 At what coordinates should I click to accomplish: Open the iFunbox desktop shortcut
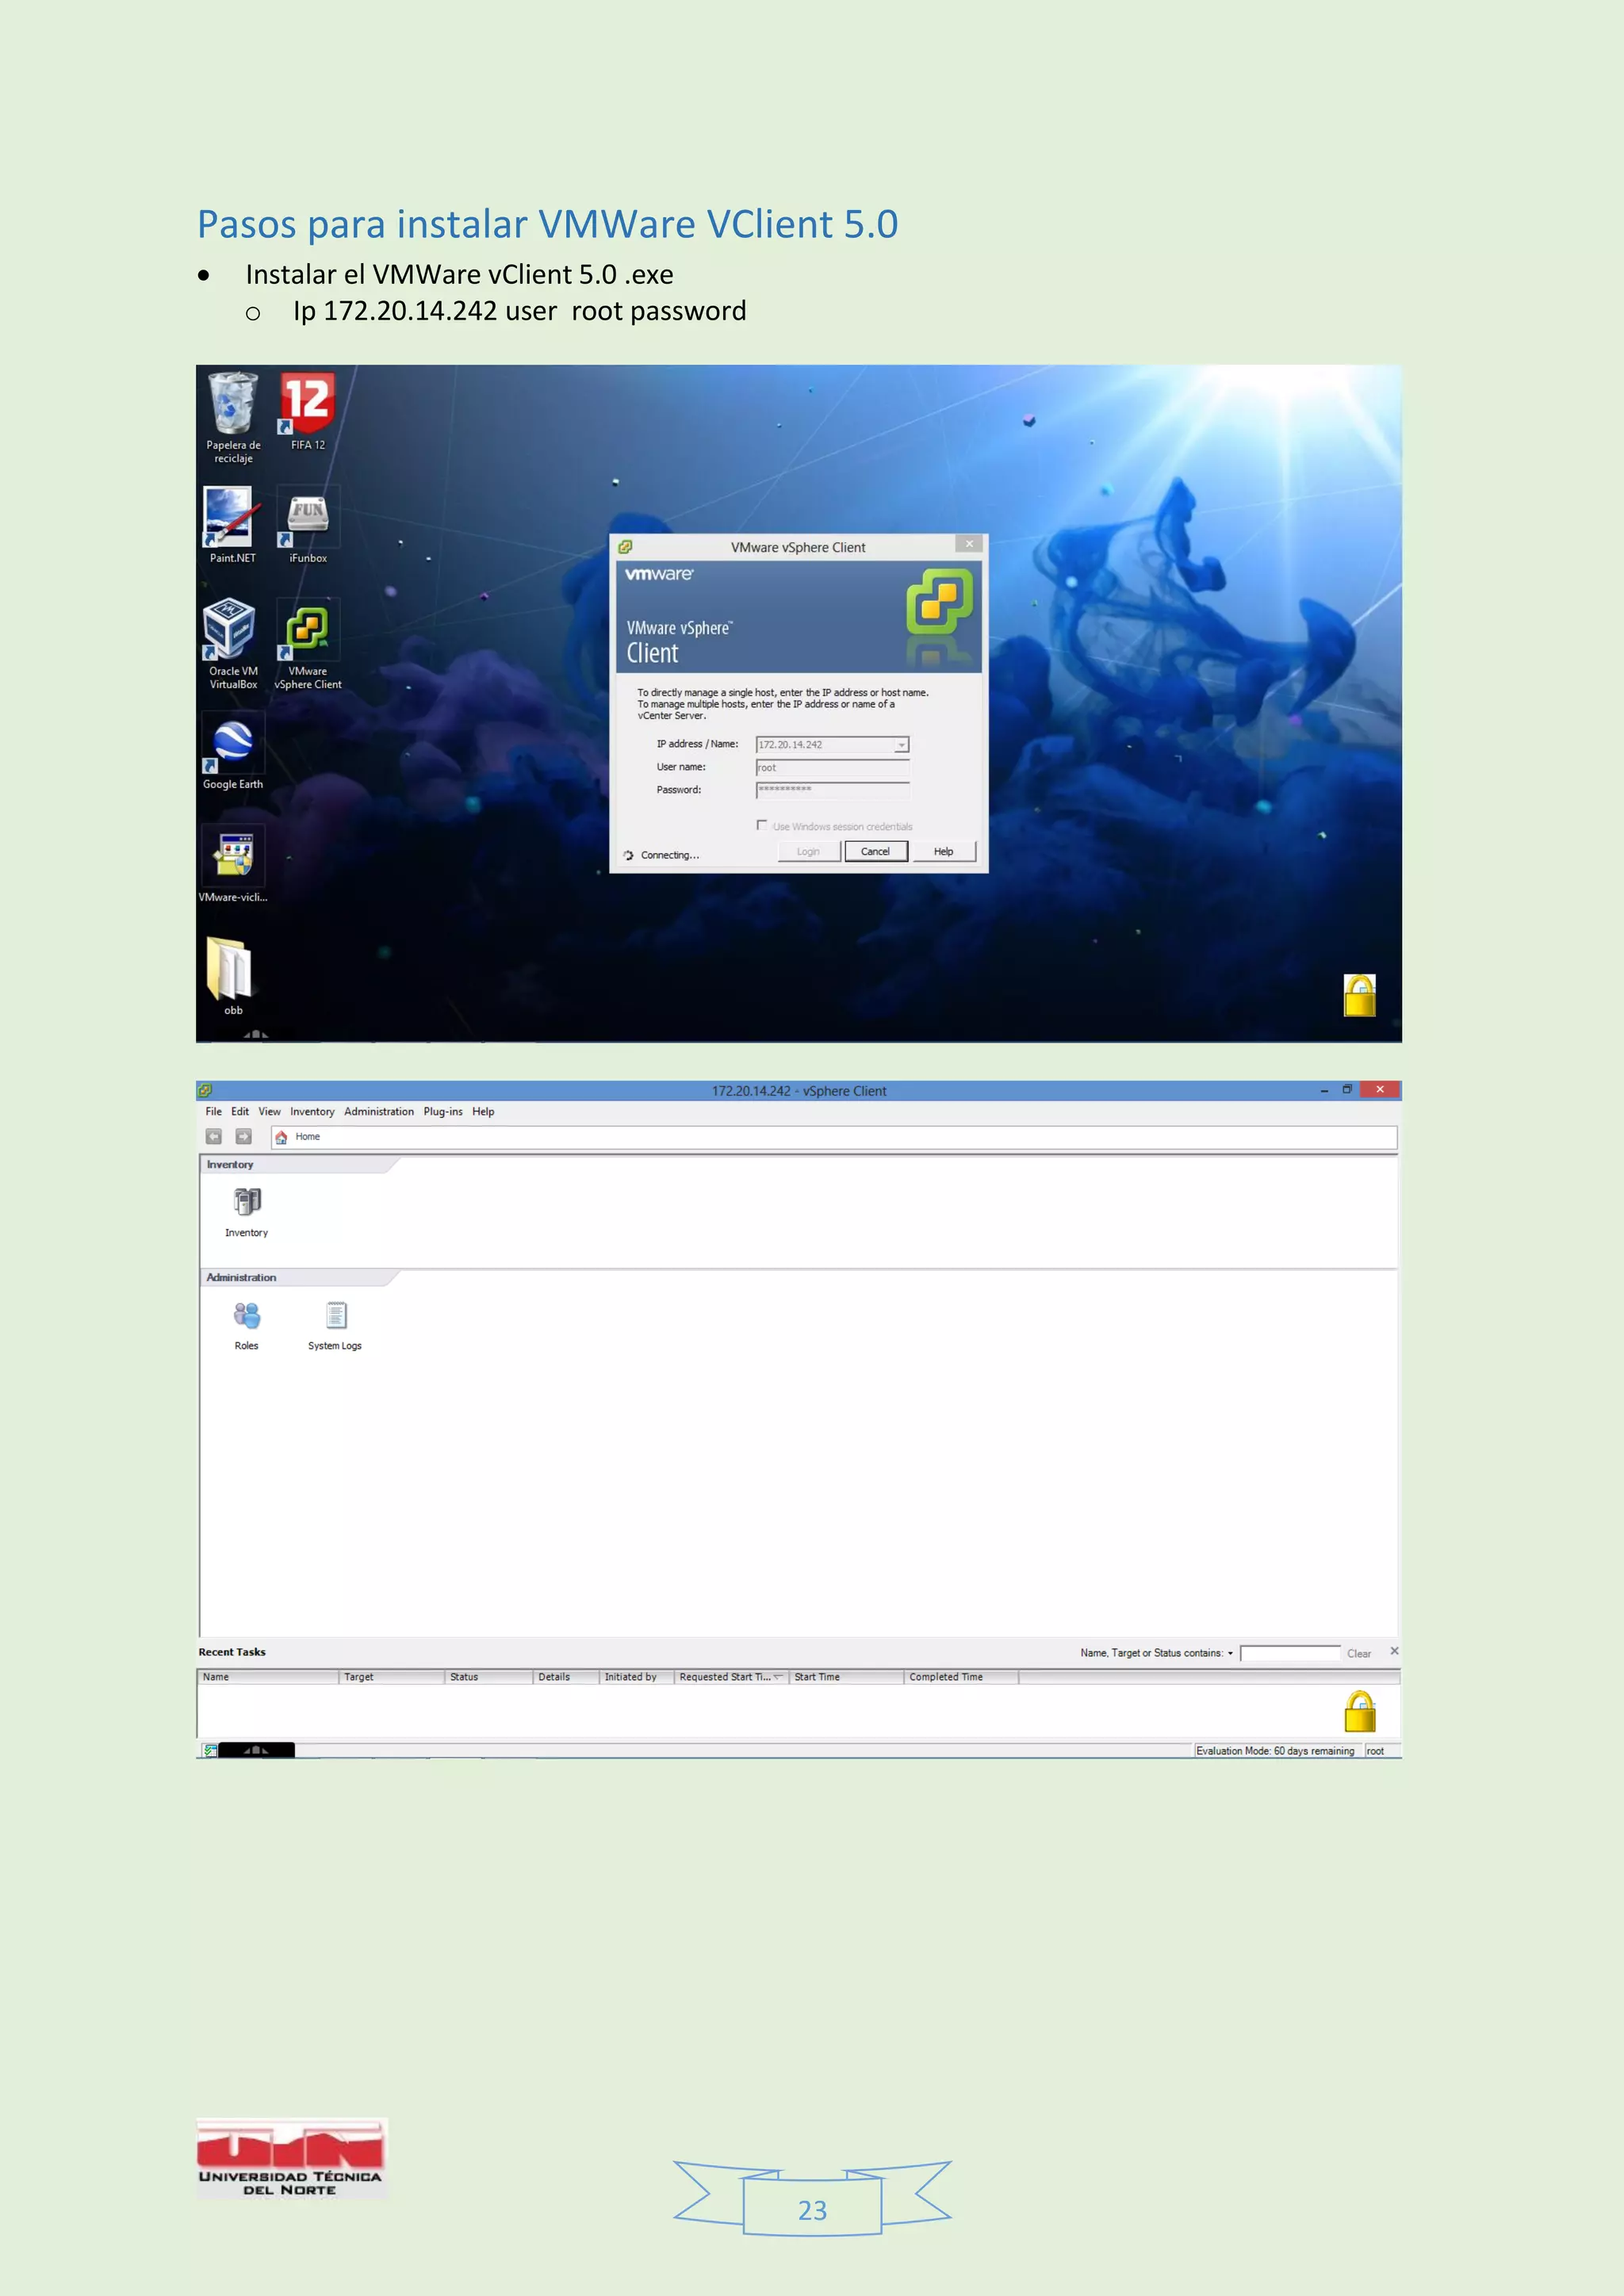[308, 525]
